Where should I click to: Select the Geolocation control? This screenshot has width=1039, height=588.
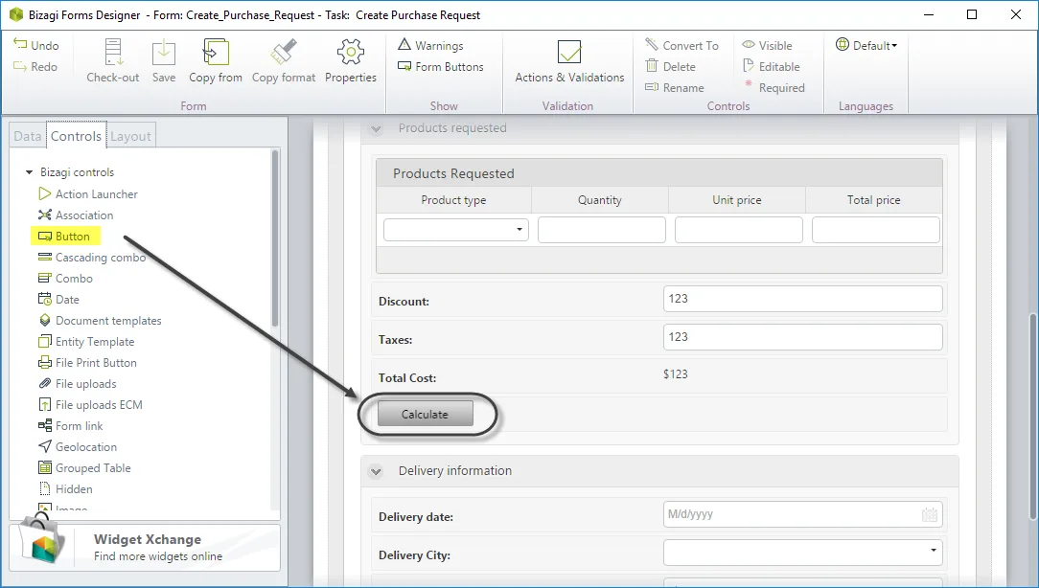coord(79,447)
